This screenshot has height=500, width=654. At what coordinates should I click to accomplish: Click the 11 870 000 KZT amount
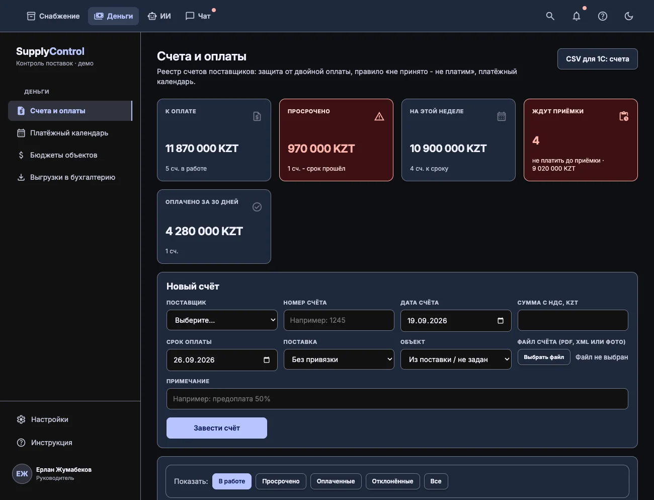(202, 149)
